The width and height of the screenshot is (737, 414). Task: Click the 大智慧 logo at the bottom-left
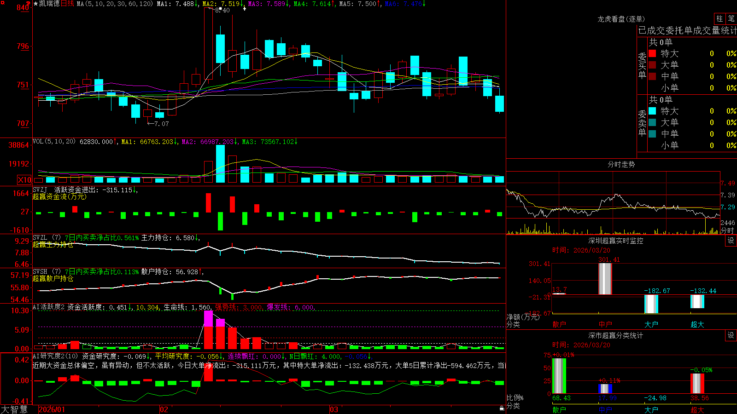[x=14, y=409]
